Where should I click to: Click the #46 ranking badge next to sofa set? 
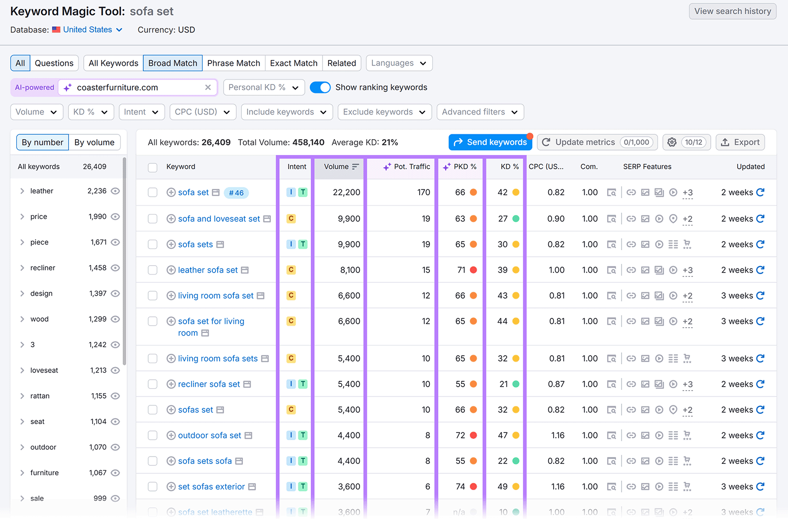[236, 192]
